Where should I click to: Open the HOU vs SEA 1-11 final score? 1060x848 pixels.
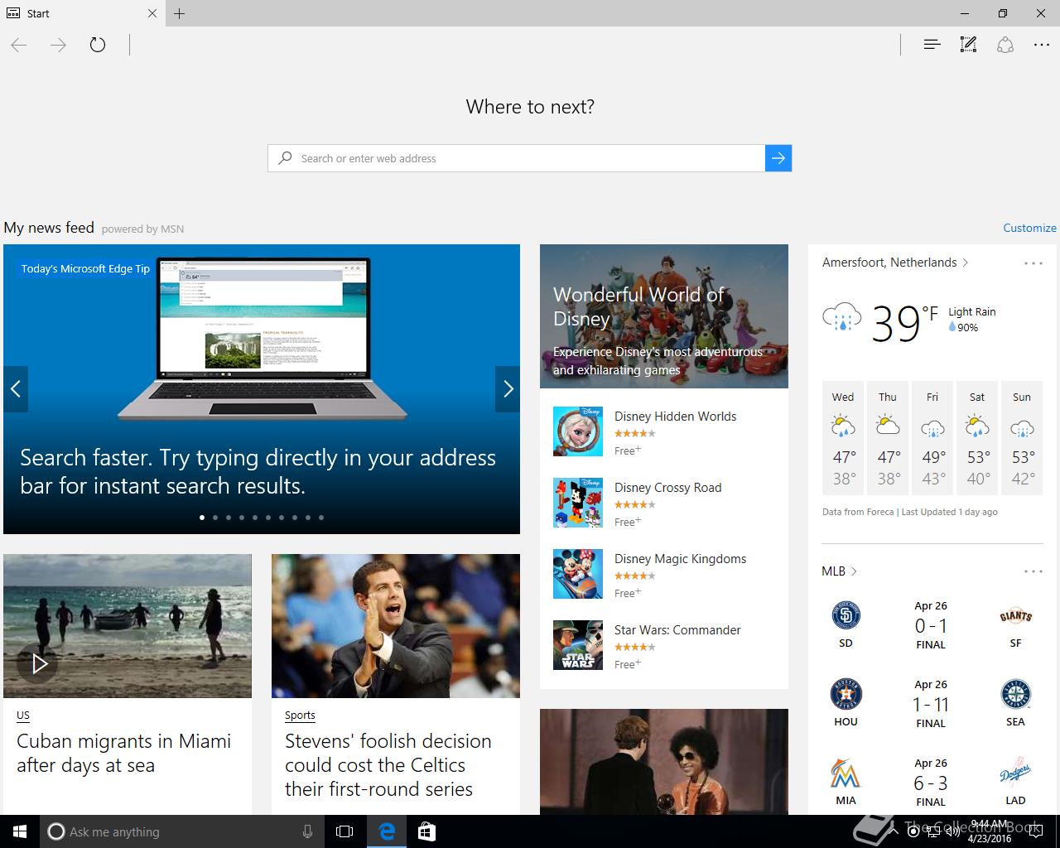931,705
